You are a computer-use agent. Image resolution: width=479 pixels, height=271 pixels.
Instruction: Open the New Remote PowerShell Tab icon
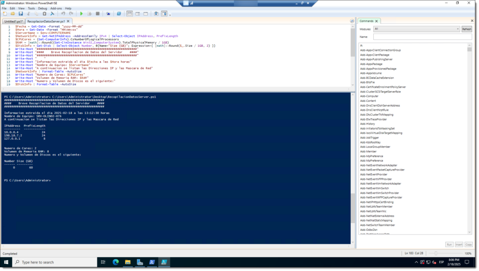[x=108, y=14]
